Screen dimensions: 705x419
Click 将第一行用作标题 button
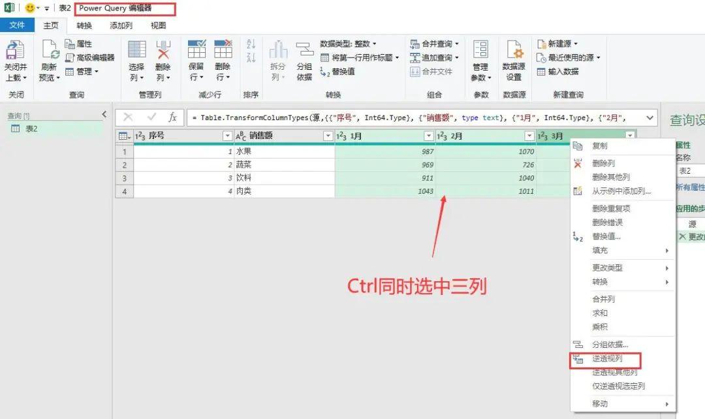(362, 57)
